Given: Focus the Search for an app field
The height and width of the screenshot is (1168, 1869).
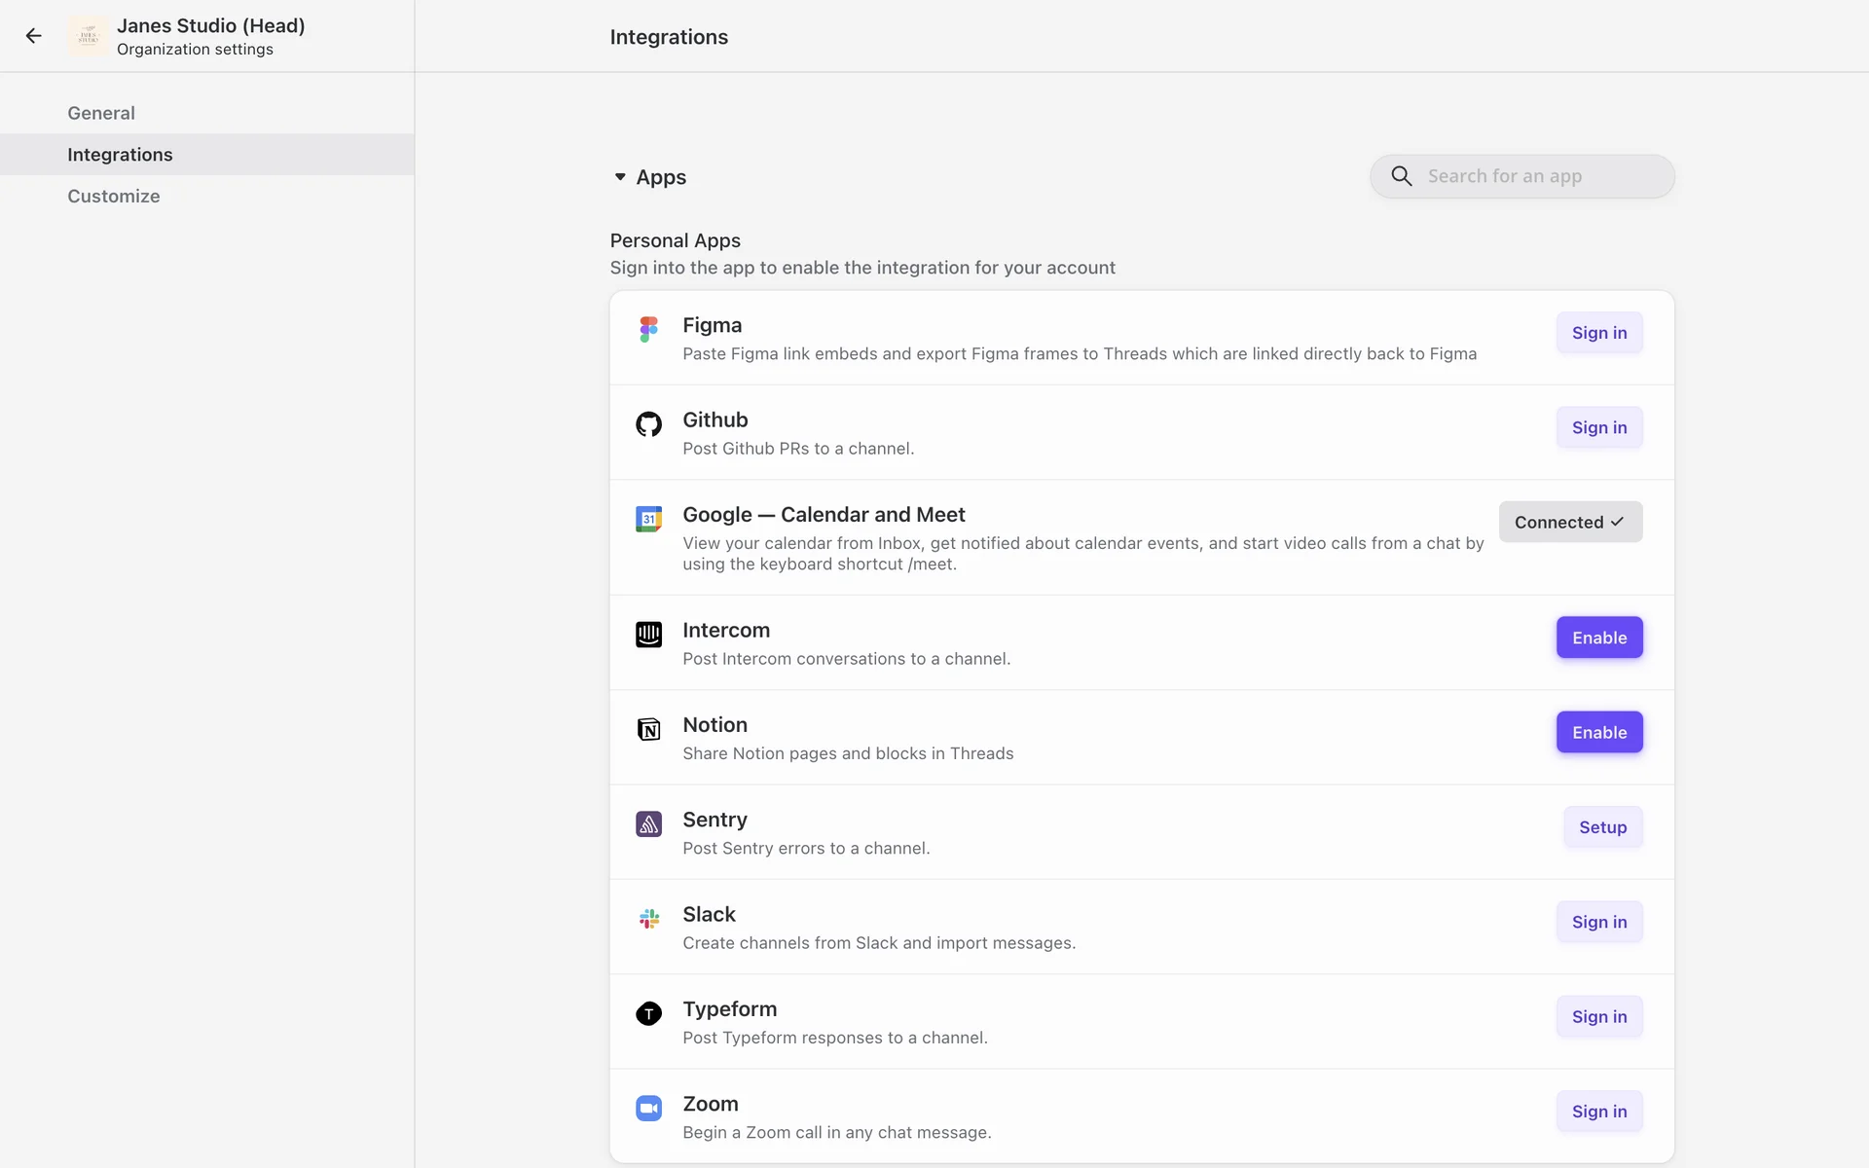Looking at the screenshot, I should [1538, 176].
